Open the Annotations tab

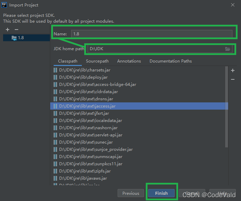click(129, 61)
